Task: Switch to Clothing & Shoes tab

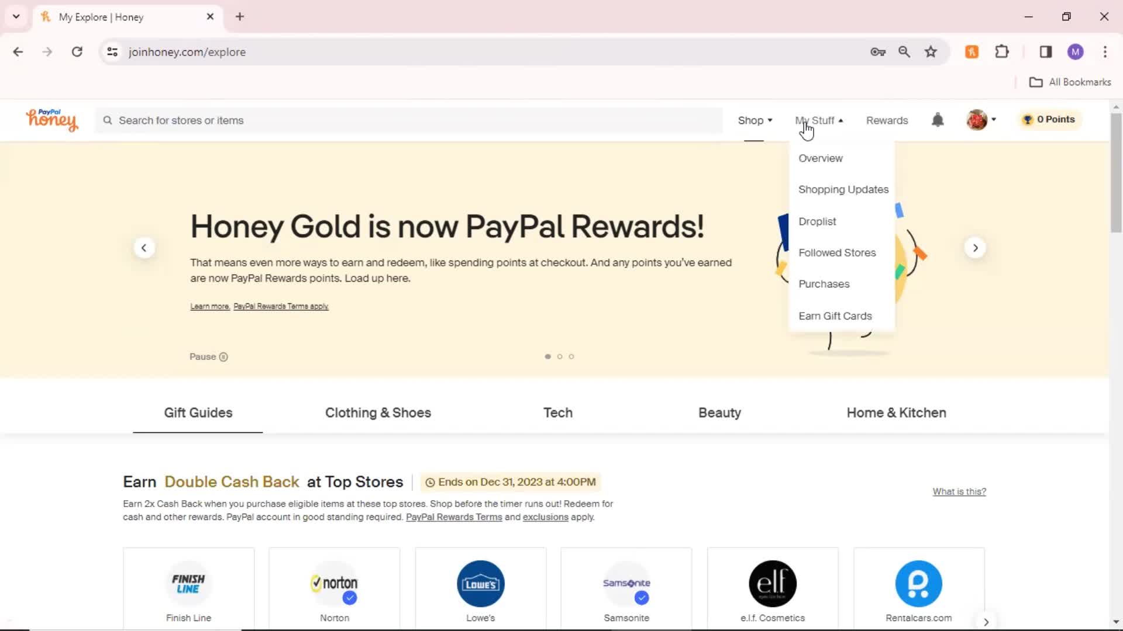Action: click(378, 413)
